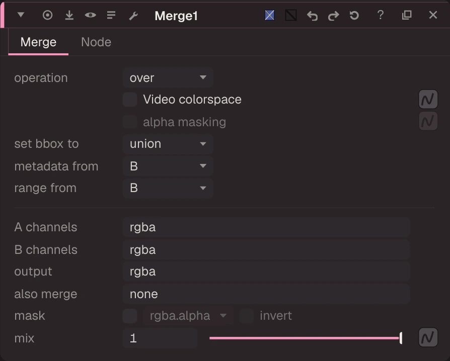Click the dark diagonal-square icon
The image size is (450, 361).
(291, 15)
